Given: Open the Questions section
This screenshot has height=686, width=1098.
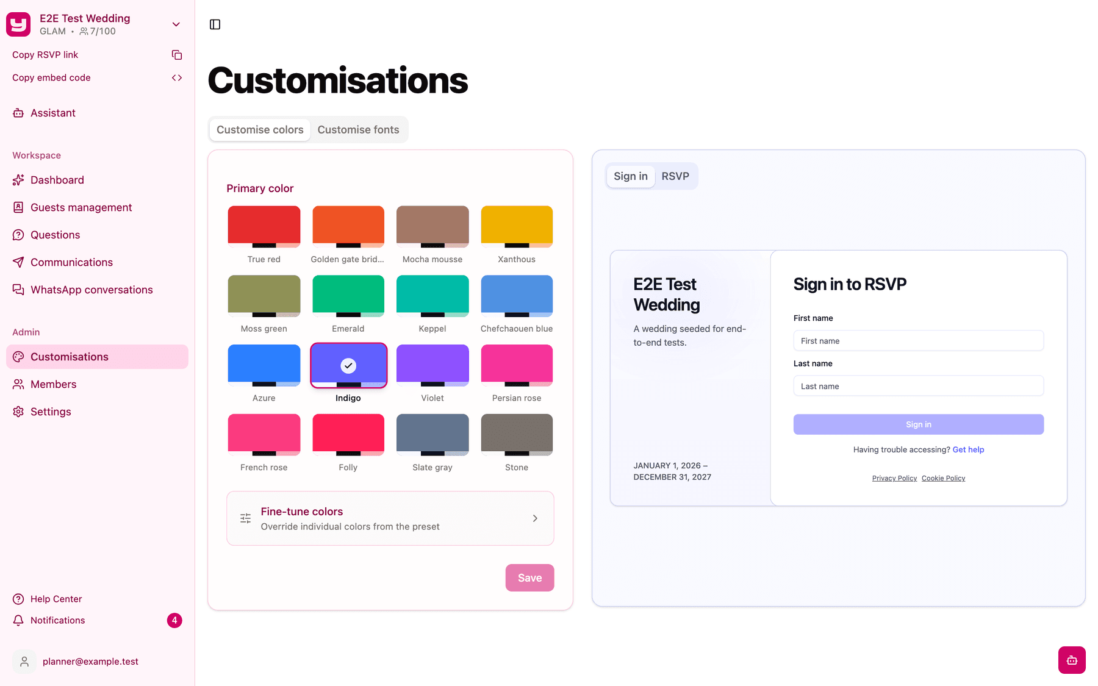Looking at the screenshot, I should 97,235.
